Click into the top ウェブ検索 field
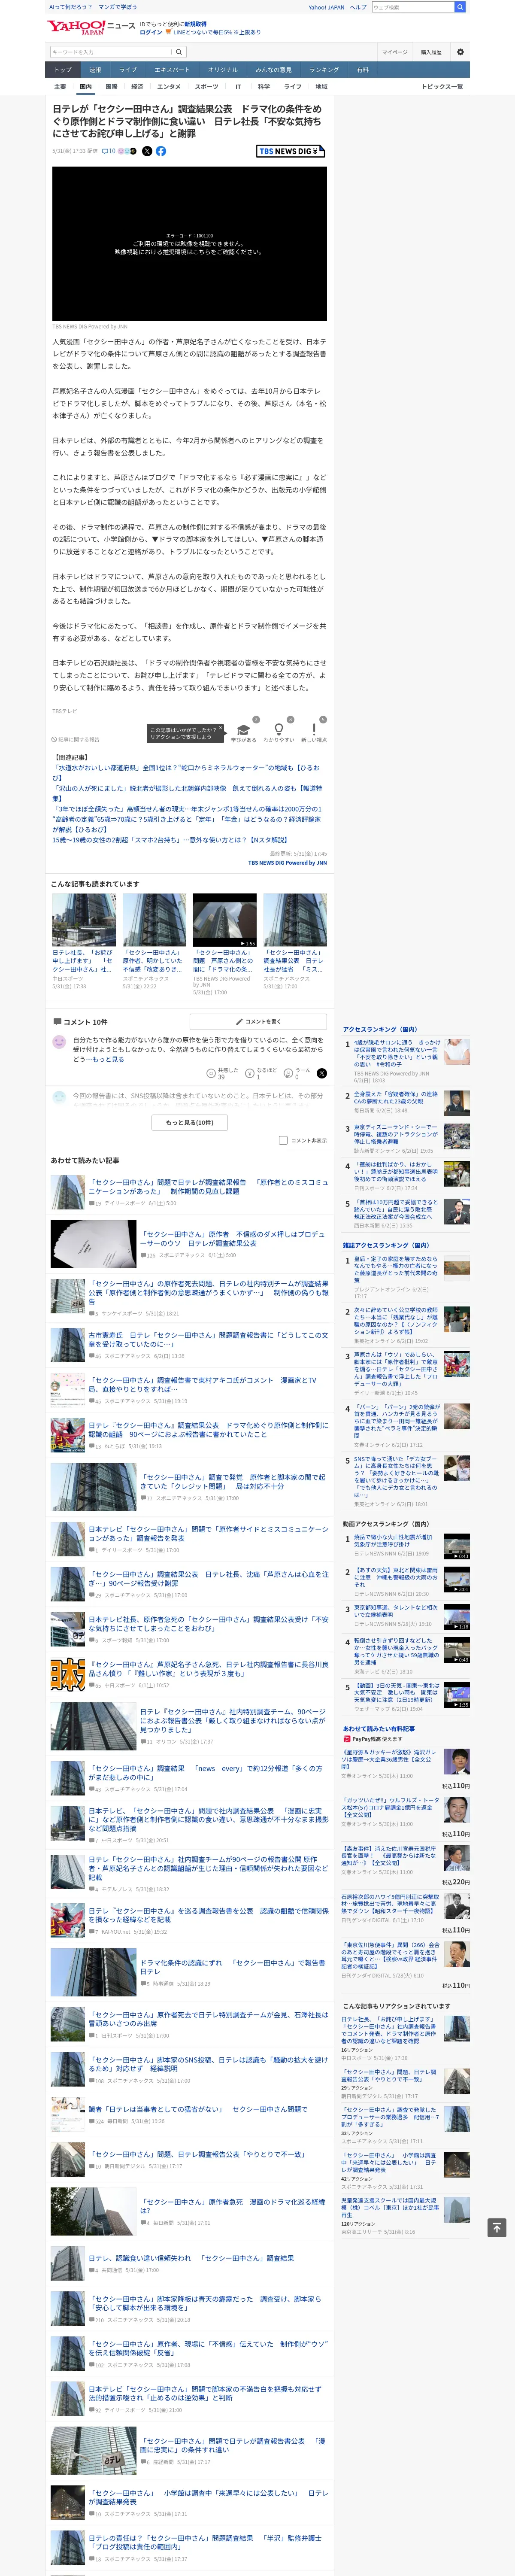This screenshot has height=2576, width=515. point(413,7)
